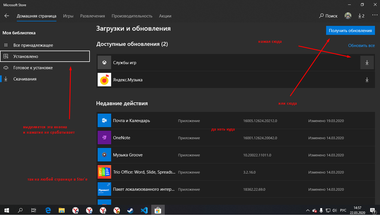Select the Домашняя страница tab

(36, 16)
